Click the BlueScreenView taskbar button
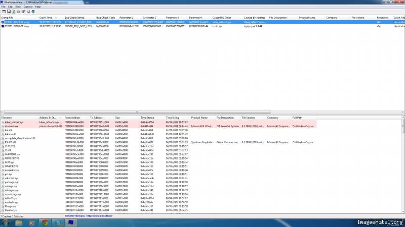Viewport: 405px width, 227px height. click(x=71, y=223)
